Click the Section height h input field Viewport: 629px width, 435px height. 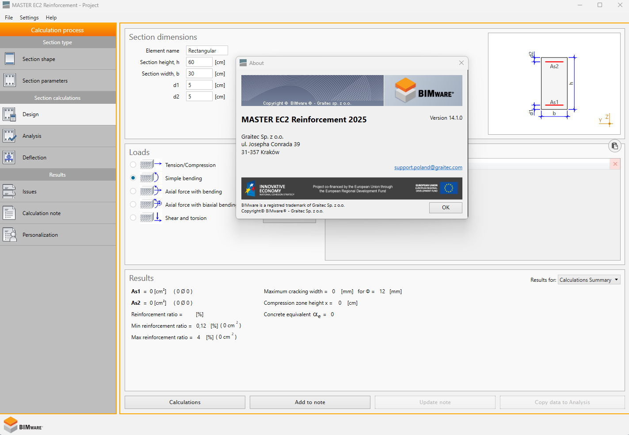coord(199,62)
